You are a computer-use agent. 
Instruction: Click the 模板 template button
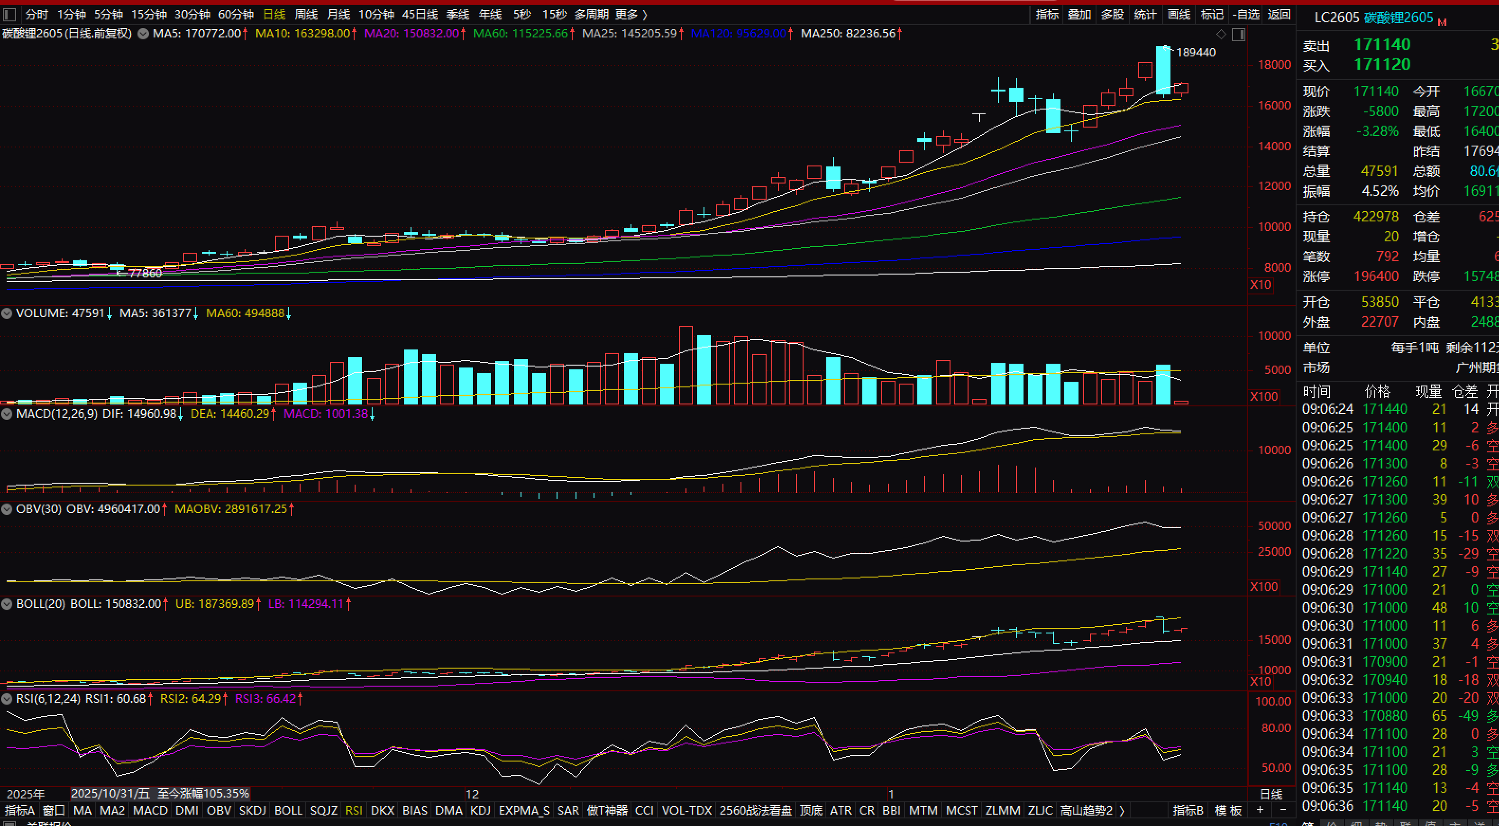(1228, 810)
